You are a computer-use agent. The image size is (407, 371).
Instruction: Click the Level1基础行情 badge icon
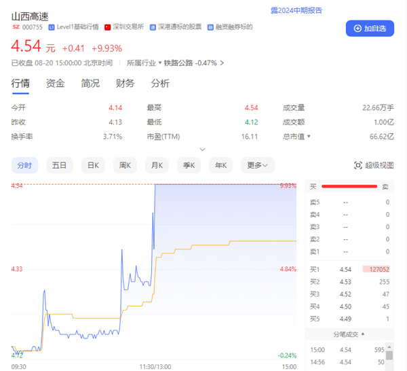tap(52, 26)
